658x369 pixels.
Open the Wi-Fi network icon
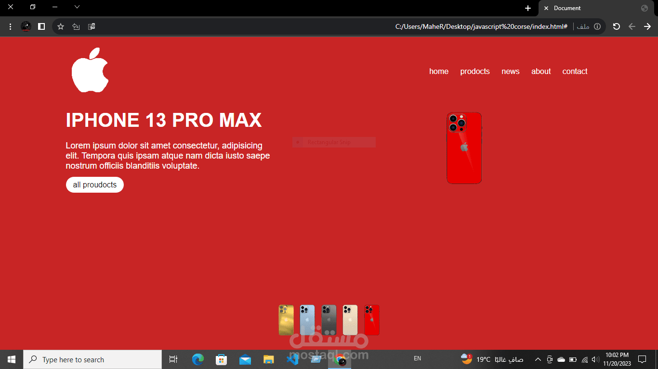[585, 359]
